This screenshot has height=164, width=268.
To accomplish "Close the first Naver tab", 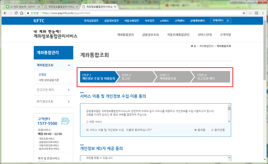I will 39,7.
